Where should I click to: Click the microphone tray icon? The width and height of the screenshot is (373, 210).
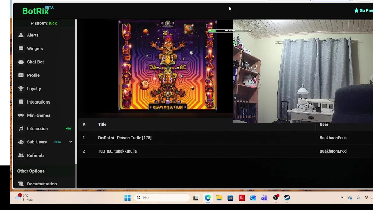click(358, 198)
